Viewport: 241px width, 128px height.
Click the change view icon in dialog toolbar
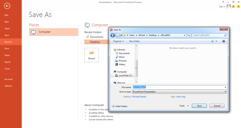pos(213,41)
